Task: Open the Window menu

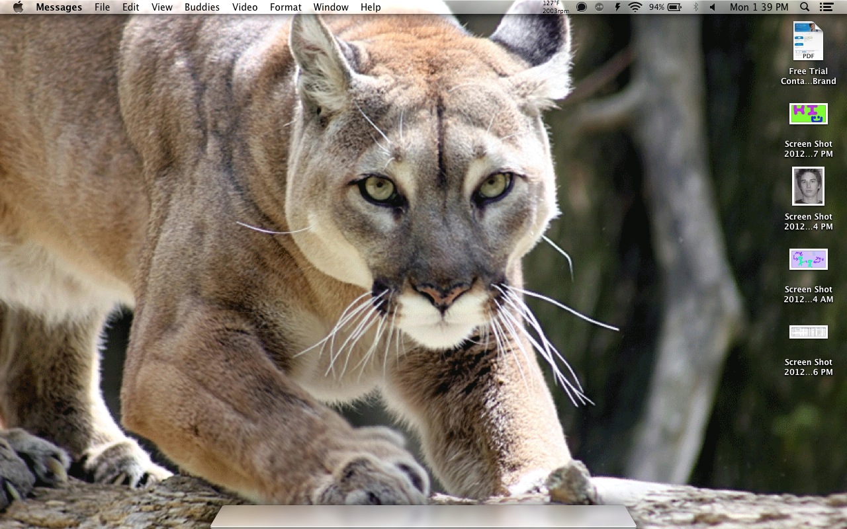Action: [331, 7]
